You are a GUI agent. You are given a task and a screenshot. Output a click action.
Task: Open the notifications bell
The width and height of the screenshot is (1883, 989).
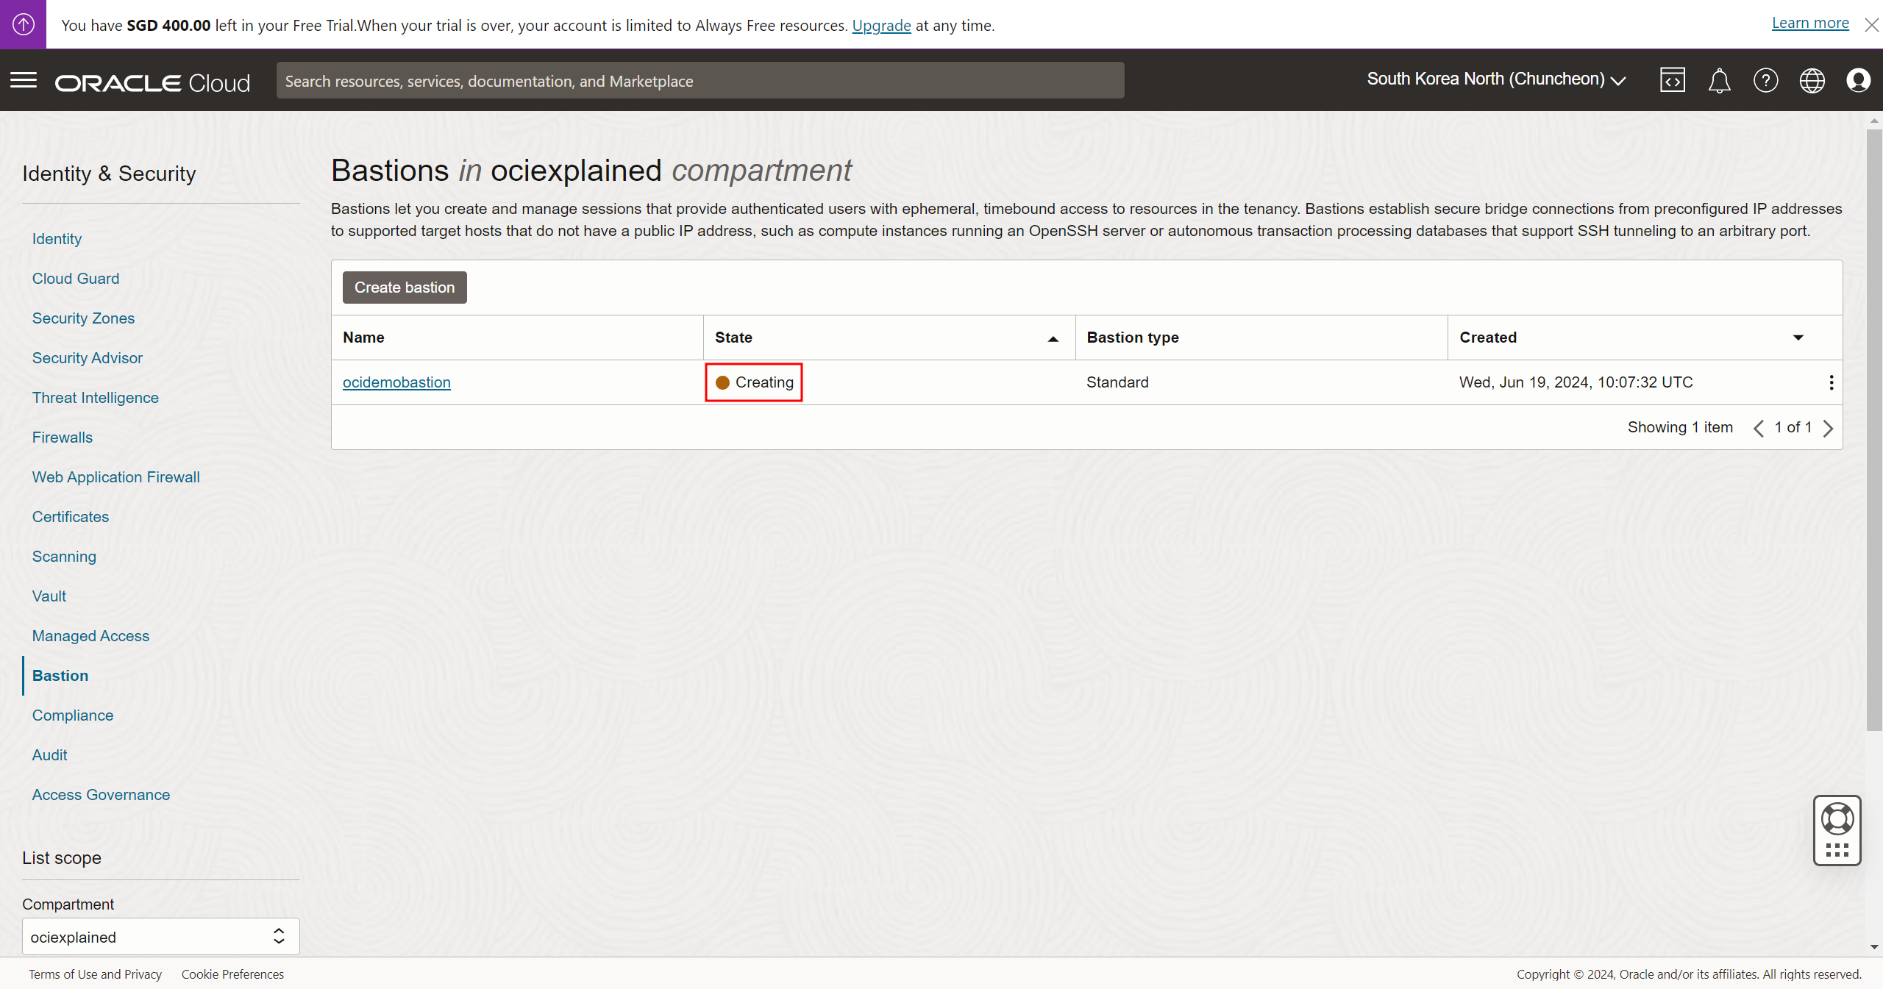tap(1719, 80)
